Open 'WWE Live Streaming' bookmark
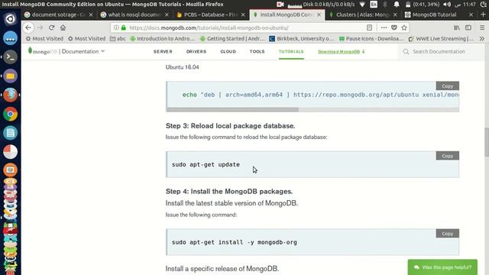489x275 pixels. point(441,39)
